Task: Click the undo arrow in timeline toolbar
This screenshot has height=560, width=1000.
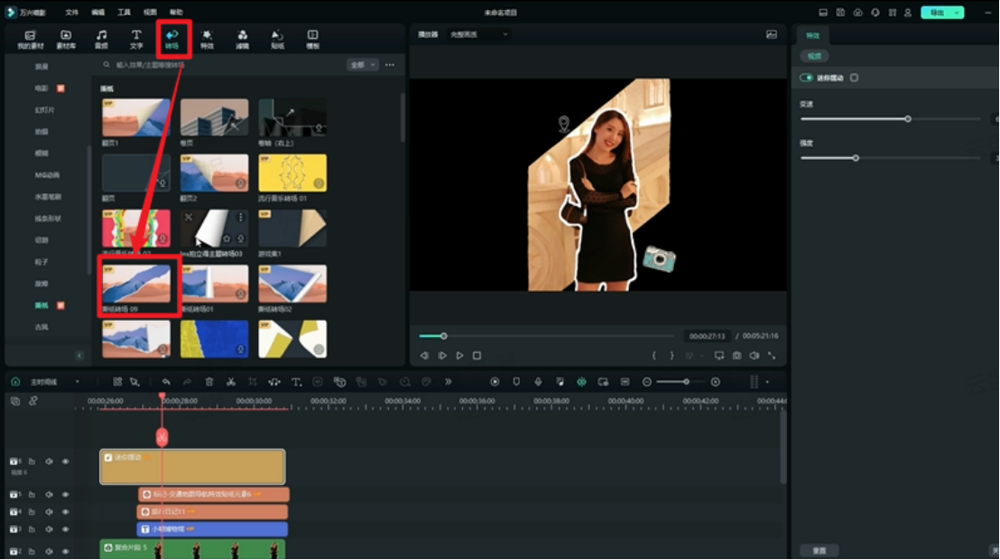Action: point(166,382)
